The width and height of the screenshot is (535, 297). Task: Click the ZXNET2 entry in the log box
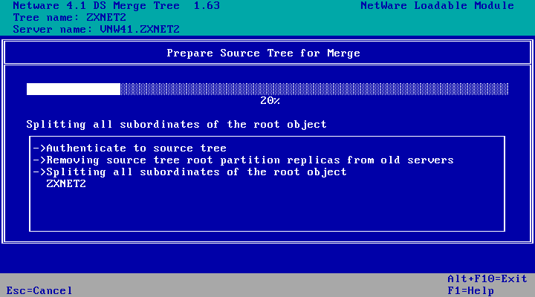point(66,183)
